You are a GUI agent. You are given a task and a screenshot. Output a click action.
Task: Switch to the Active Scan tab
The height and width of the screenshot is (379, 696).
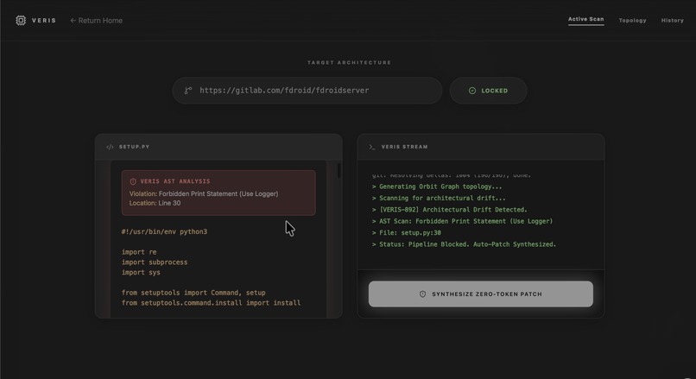(x=586, y=20)
